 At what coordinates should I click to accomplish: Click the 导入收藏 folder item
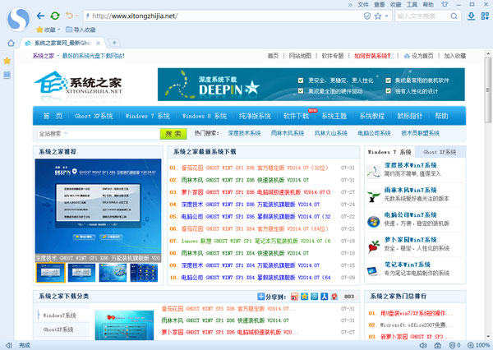(x=81, y=30)
